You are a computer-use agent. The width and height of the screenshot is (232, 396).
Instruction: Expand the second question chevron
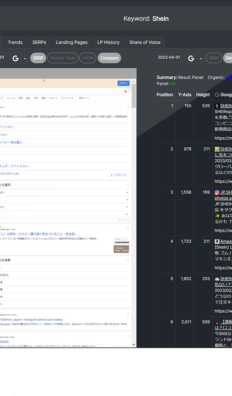(x=127, y=200)
